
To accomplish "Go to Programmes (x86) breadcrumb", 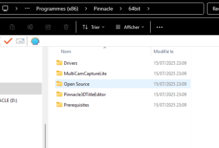I will tap(57, 9).
